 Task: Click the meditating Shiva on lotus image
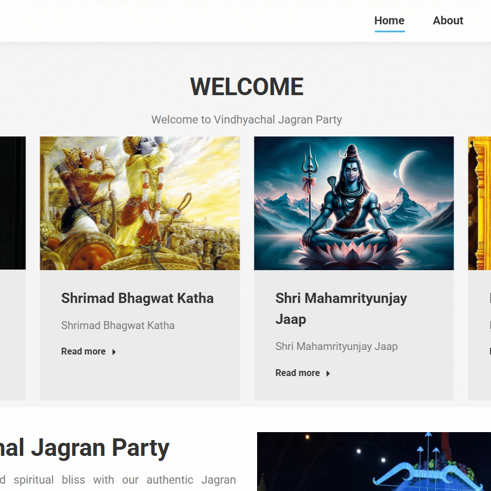point(353,203)
